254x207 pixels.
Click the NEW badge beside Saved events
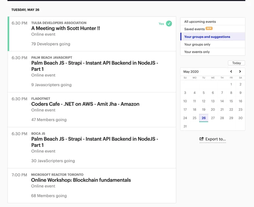[209, 28]
